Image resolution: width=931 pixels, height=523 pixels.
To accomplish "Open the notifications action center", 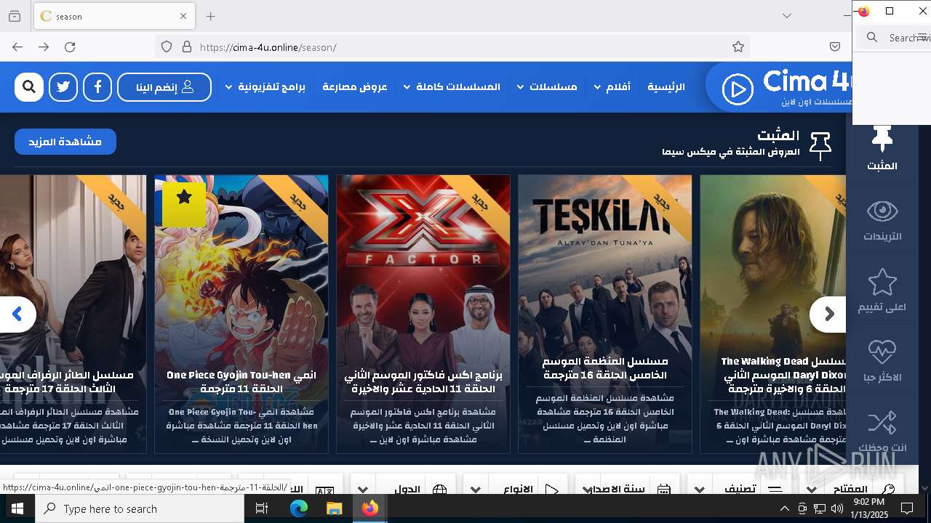I will (907, 508).
